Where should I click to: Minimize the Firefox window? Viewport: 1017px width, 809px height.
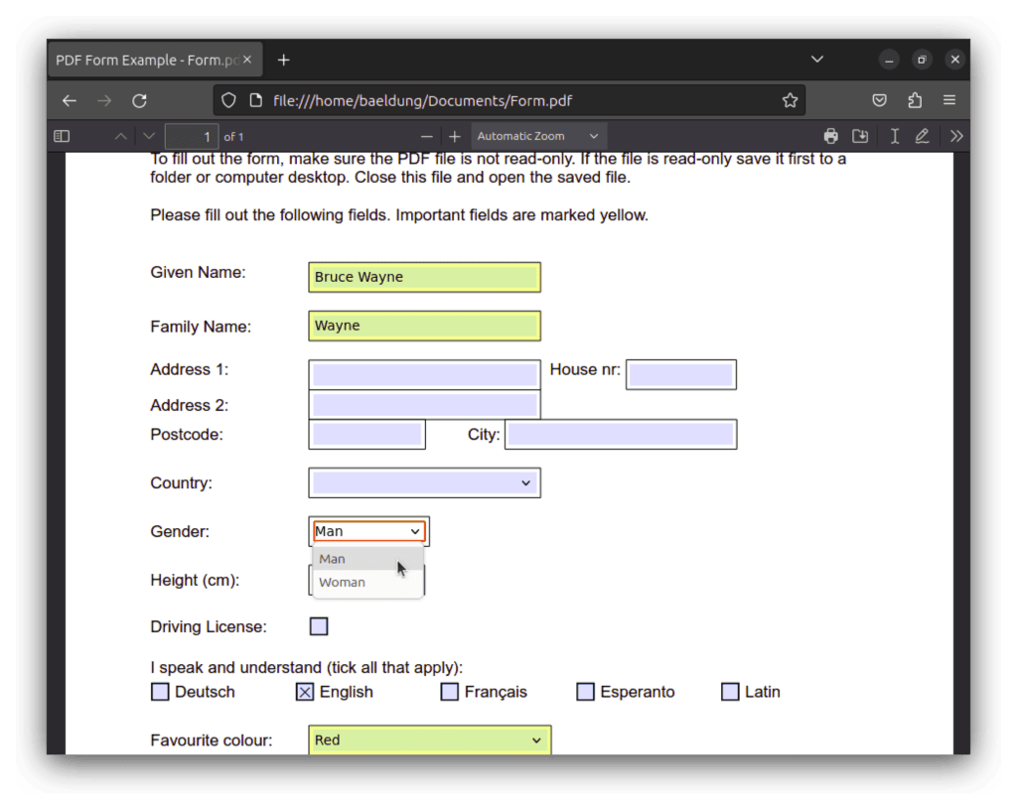pos(889,61)
